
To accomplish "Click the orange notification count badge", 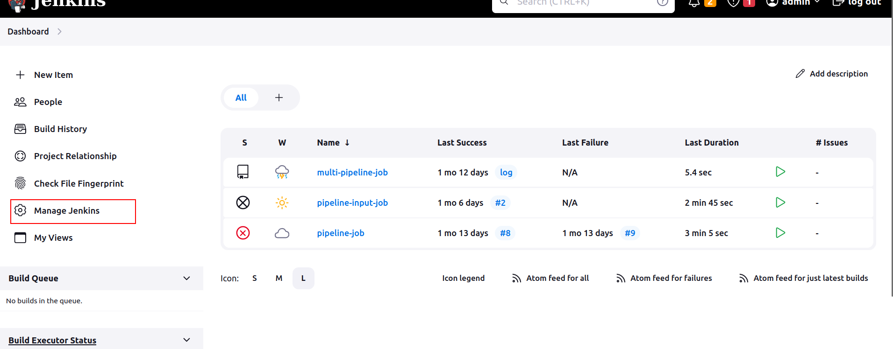I will tap(710, 3).
